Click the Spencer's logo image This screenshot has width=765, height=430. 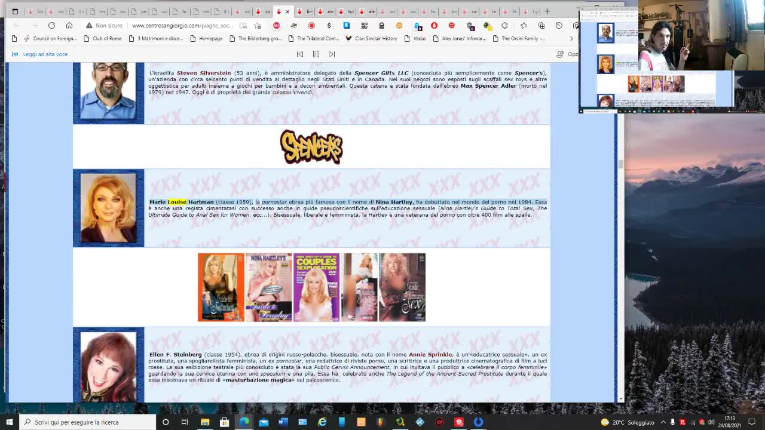click(x=311, y=147)
